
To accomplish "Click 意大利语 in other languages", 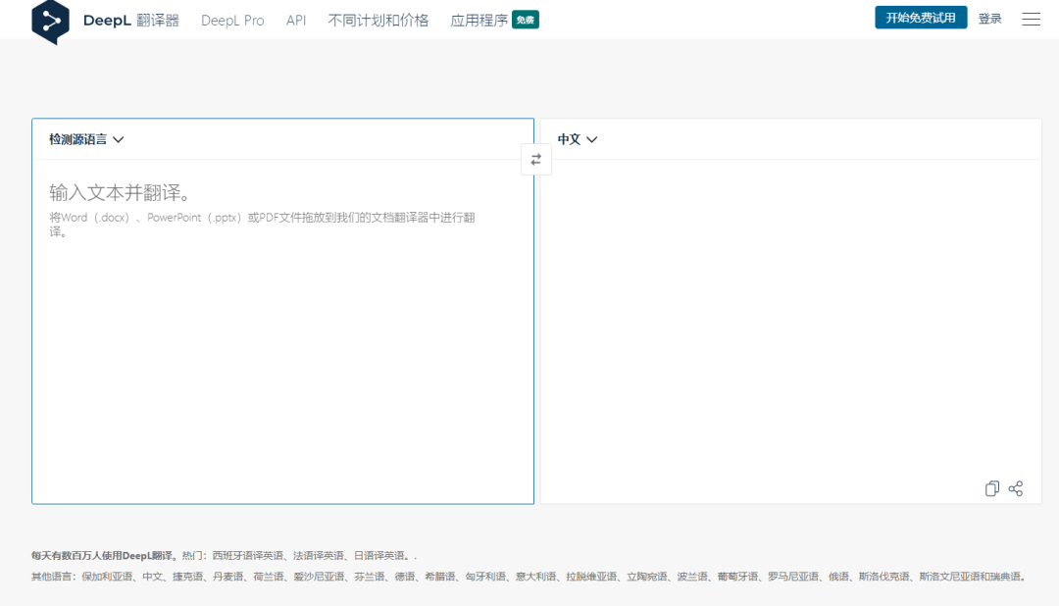I will (536, 577).
